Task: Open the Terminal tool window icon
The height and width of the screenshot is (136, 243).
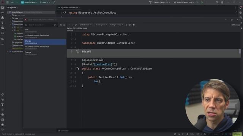Action: (3, 120)
